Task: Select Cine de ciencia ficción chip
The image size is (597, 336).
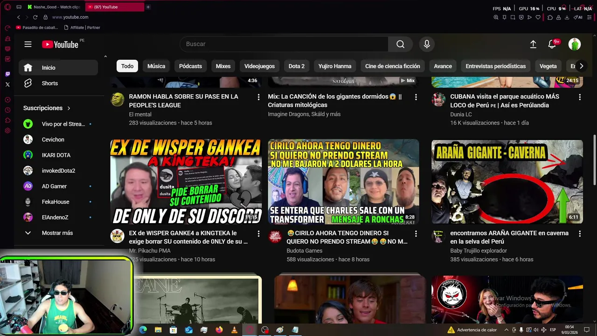Action: point(392,66)
